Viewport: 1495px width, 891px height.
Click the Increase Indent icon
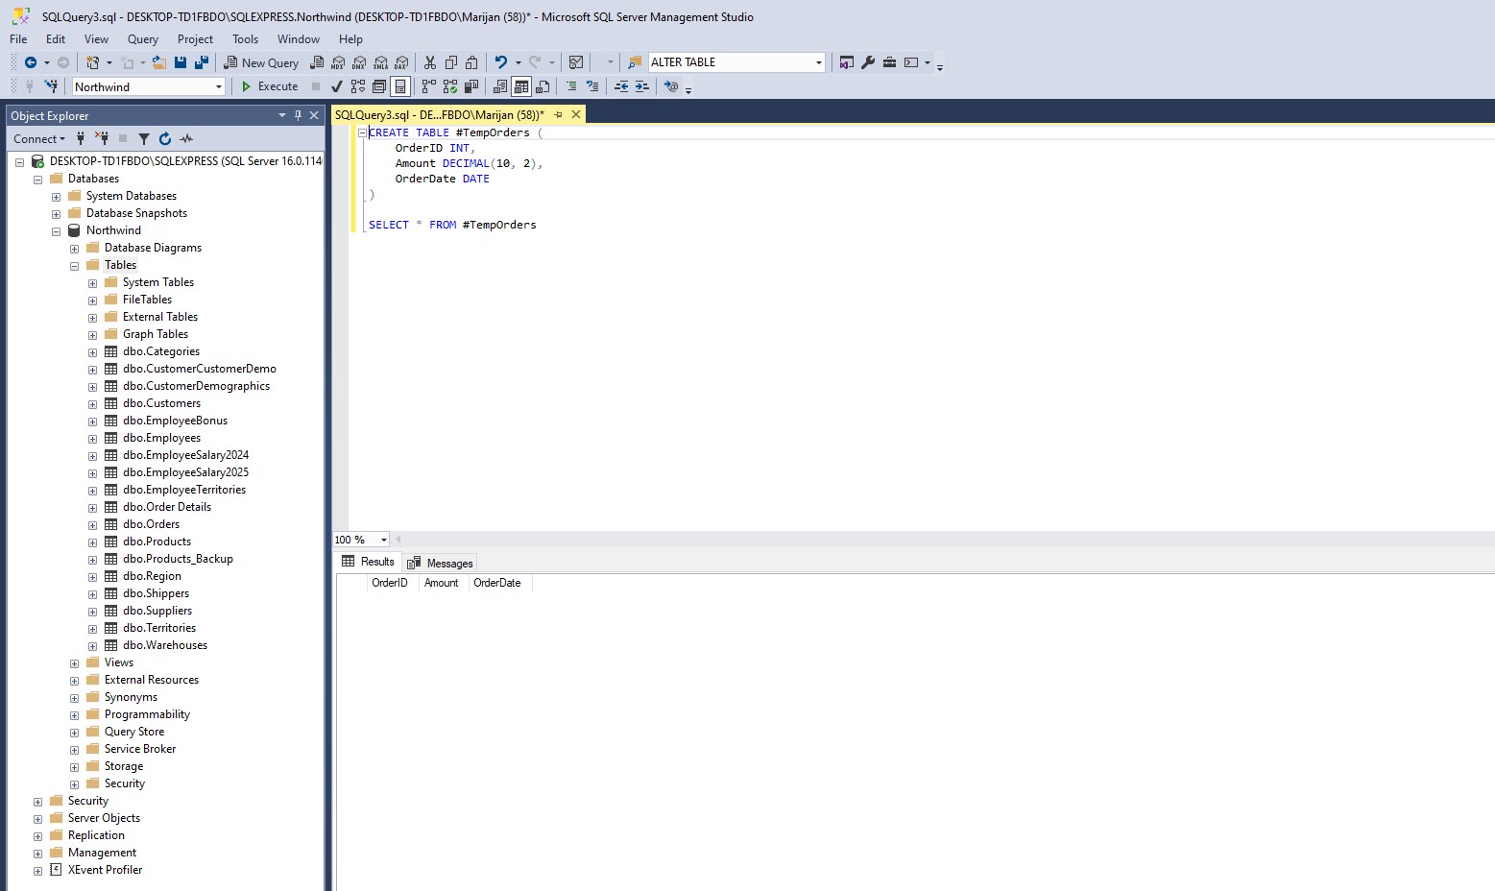(x=642, y=86)
